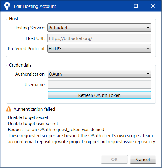The width and height of the screenshot is (162, 168).
Task: Click the "Username:" label
Action: click(35, 85)
